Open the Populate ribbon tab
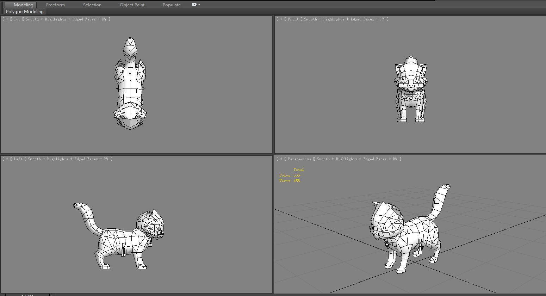The image size is (546, 296). point(172,5)
